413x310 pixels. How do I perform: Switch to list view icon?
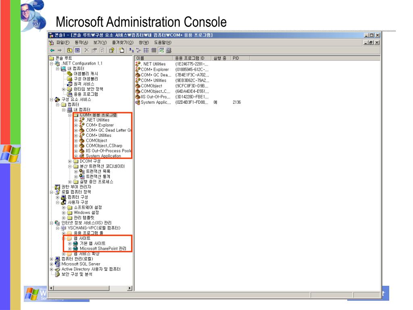click(146, 50)
